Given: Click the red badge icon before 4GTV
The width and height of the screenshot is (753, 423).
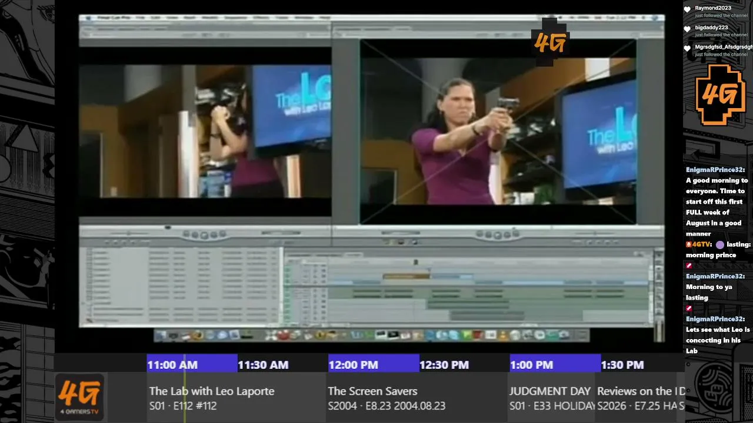Looking at the screenshot, I should [688, 244].
